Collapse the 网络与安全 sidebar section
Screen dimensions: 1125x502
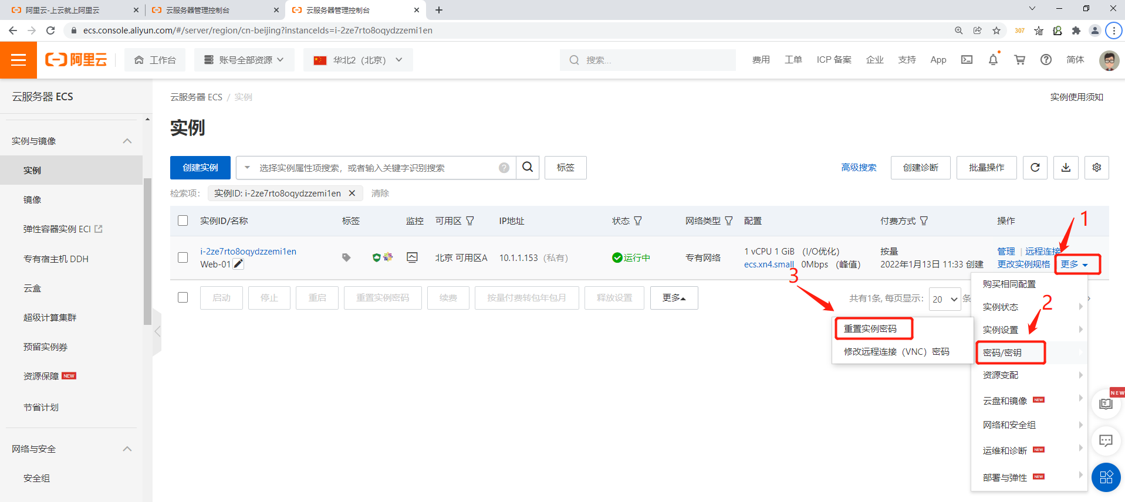click(127, 449)
